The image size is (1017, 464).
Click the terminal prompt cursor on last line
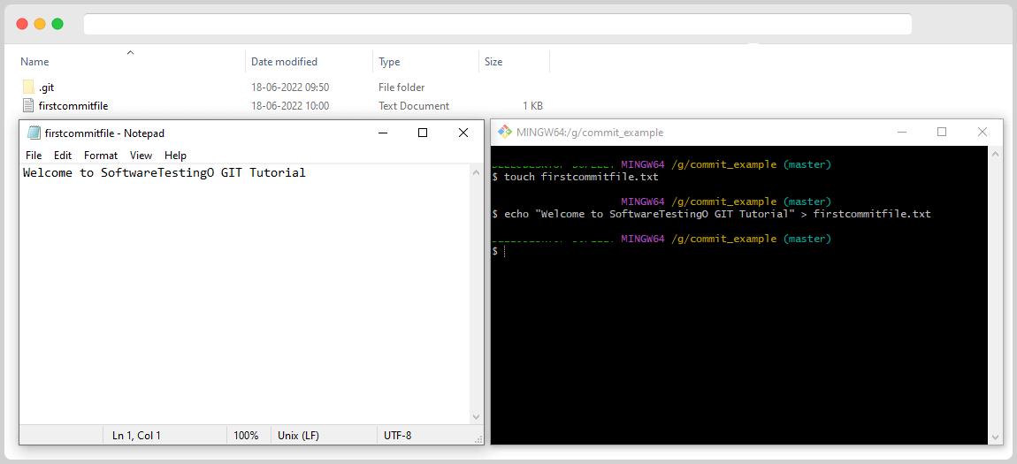tap(504, 251)
